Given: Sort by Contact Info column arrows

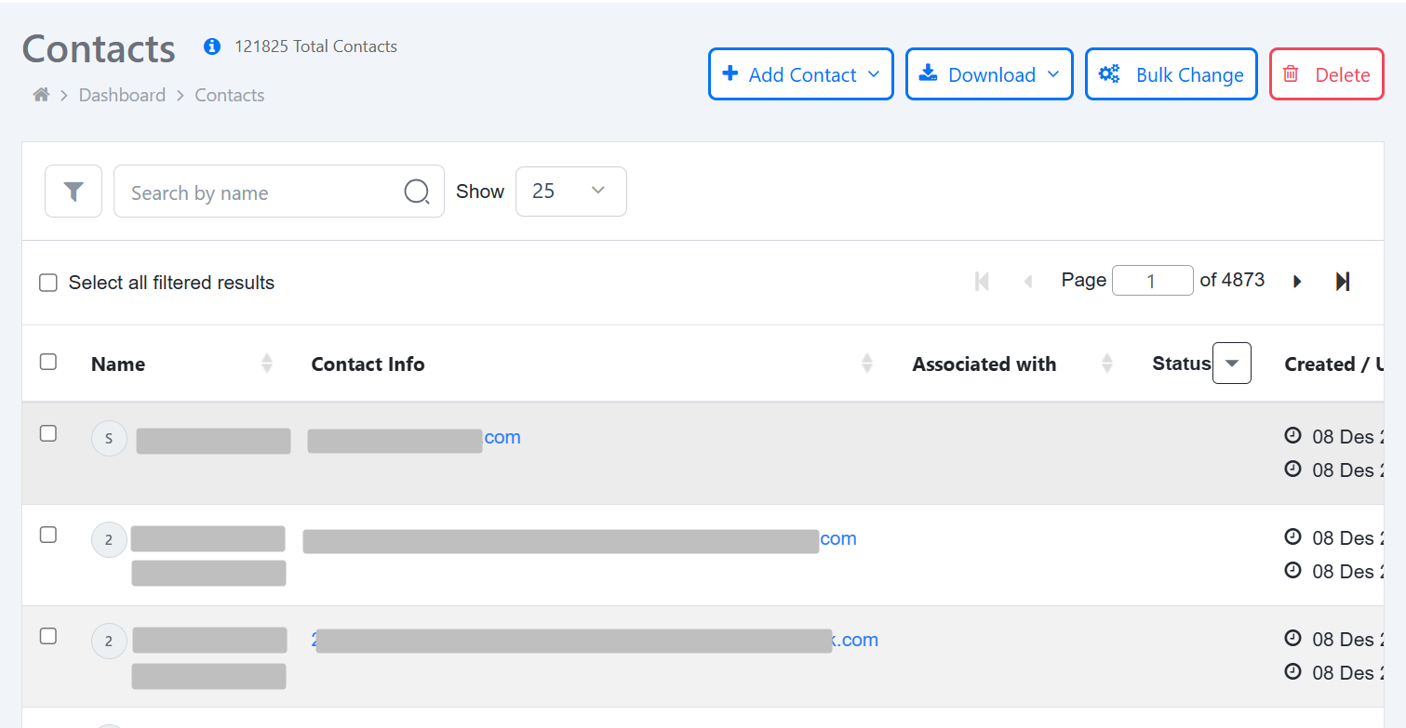Looking at the screenshot, I should point(867,364).
